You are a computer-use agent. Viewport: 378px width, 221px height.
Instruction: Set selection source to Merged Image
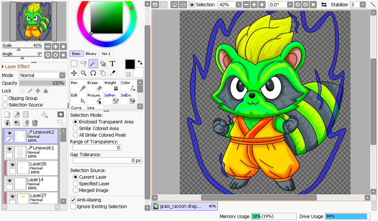pos(75,190)
